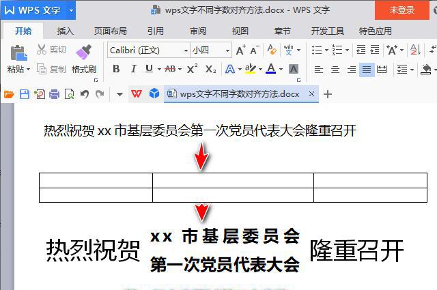Screen dimensions: 437x290
Task: Decrease paragraph indent
Action: (361, 50)
